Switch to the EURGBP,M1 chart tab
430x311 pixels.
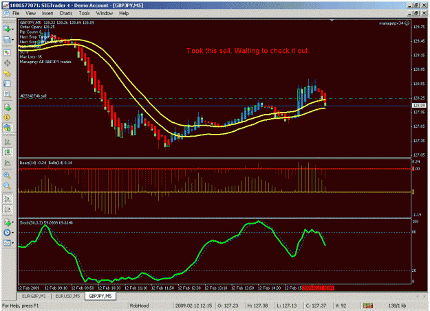(34, 296)
